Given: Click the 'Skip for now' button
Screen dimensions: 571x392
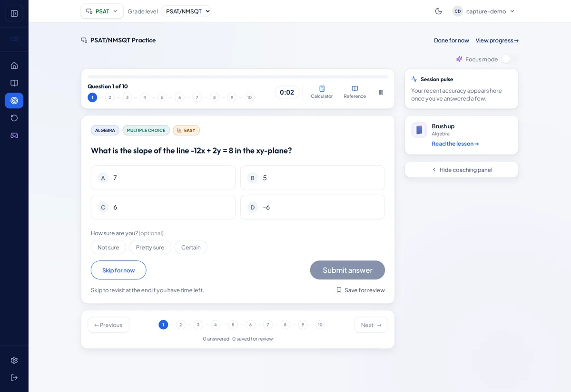Looking at the screenshot, I should (118, 270).
